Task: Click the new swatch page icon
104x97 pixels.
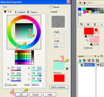Action: point(88,25)
